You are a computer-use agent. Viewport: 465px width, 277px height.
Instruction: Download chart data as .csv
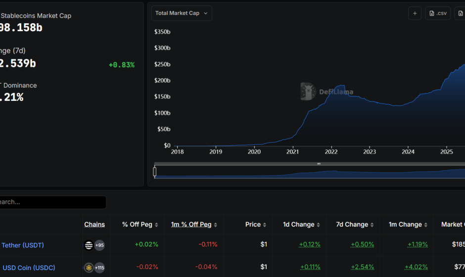click(437, 13)
